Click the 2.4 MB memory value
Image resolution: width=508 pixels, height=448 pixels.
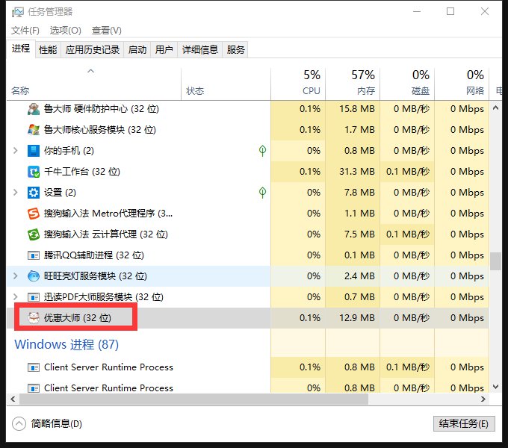coord(359,276)
